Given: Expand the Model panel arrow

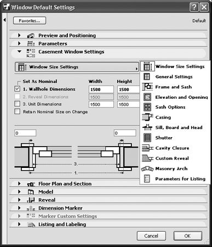Looking at the screenshot, I should click(x=19, y=192).
